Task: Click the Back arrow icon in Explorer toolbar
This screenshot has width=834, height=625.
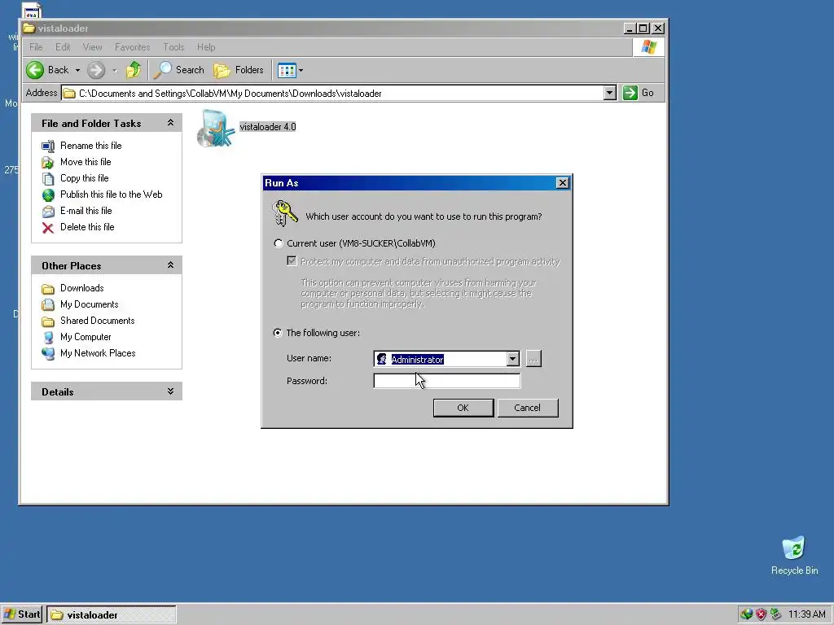Action: [x=35, y=70]
